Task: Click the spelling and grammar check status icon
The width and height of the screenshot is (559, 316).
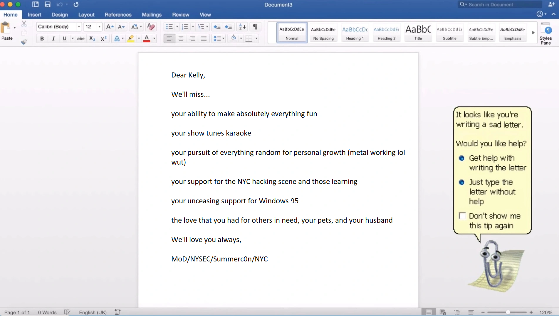Action: (67, 312)
